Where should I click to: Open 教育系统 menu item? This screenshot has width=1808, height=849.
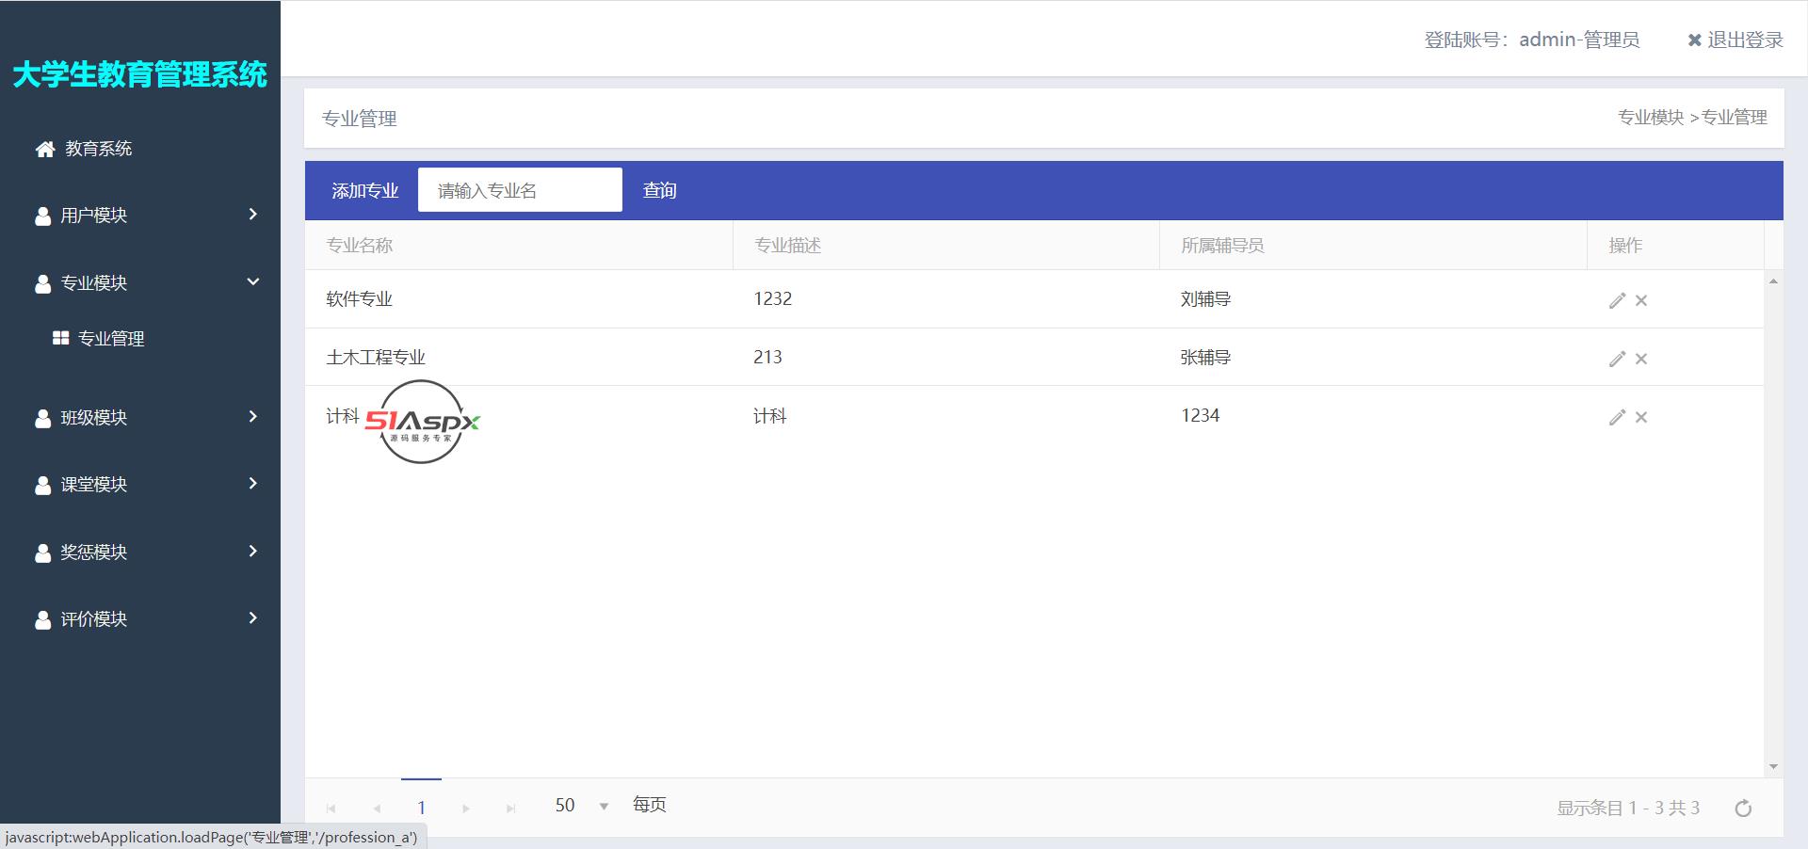tap(98, 149)
